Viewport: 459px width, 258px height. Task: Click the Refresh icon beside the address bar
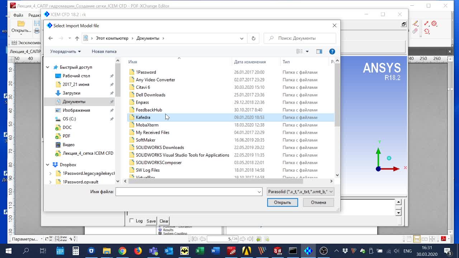[254, 38]
